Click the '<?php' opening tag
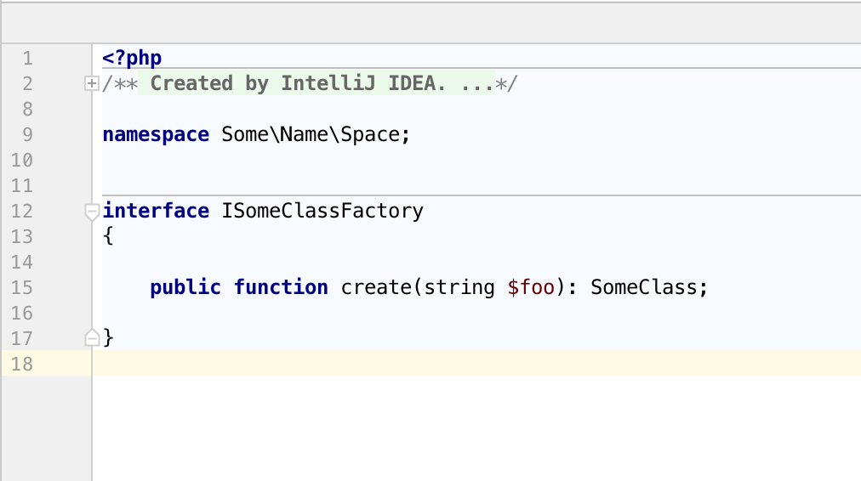 point(132,58)
